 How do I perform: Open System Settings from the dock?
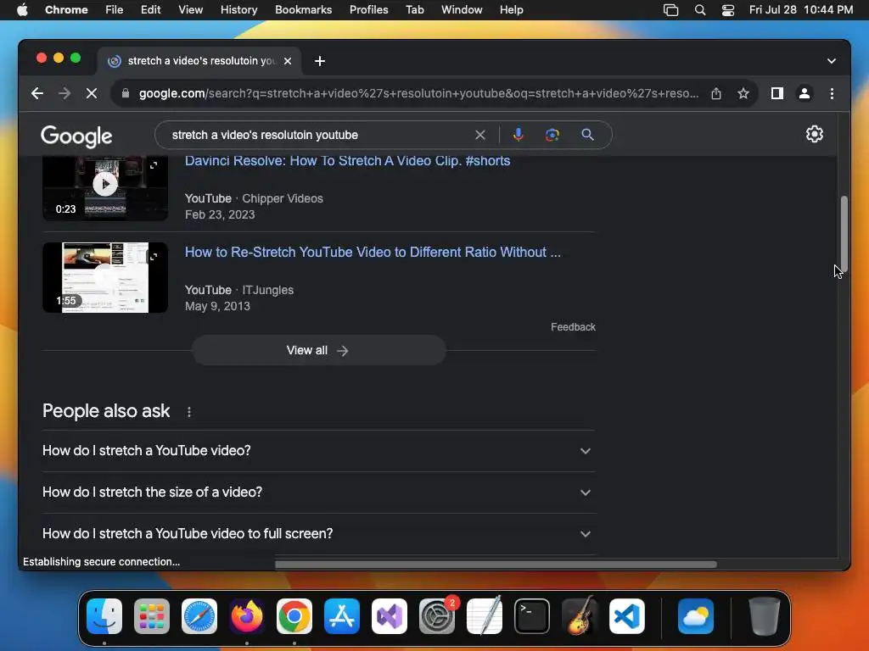click(x=437, y=616)
